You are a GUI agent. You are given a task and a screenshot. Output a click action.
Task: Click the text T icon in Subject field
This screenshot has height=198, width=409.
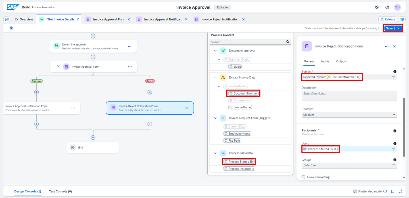(x=394, y=77)
